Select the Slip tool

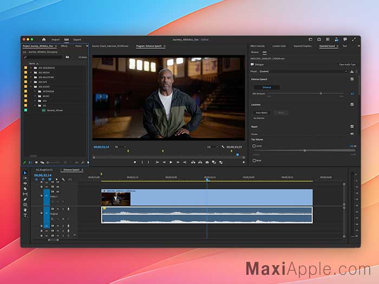tap(25, 194)
